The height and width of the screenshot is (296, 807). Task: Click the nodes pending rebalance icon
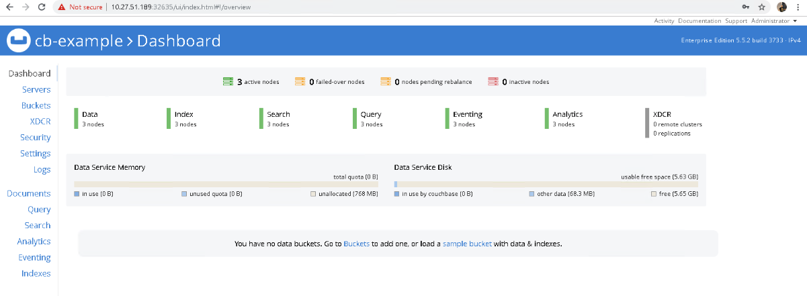coord(386,82)
